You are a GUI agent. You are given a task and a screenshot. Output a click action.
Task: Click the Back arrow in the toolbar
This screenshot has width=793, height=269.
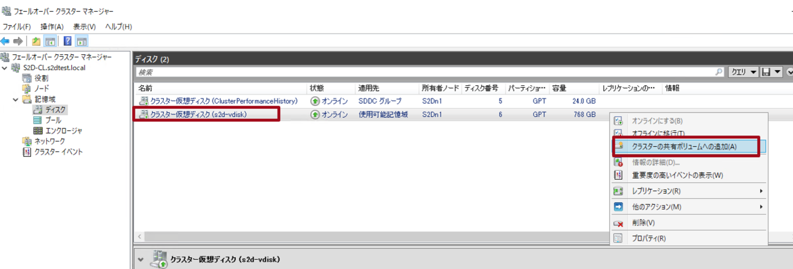tap(5, 41)
